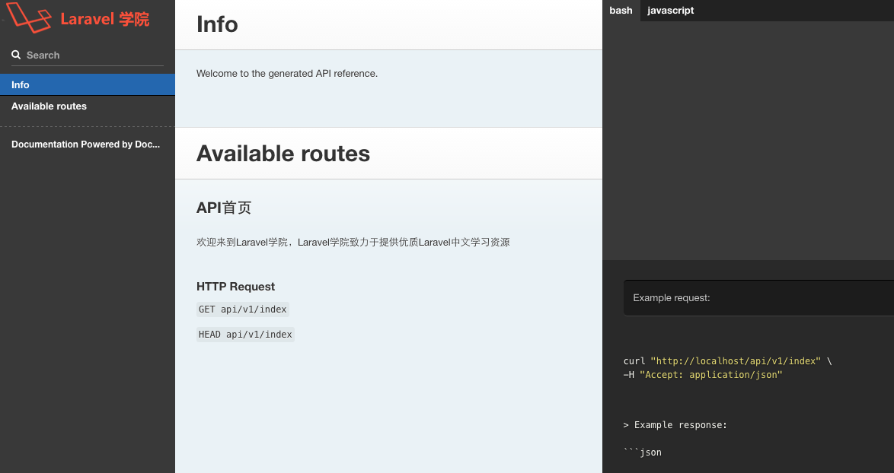
Task: Switch to the bash tab
Action: pos(621,10)
